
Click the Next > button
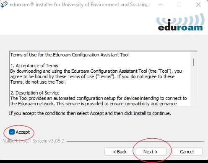tap(151, 152)
